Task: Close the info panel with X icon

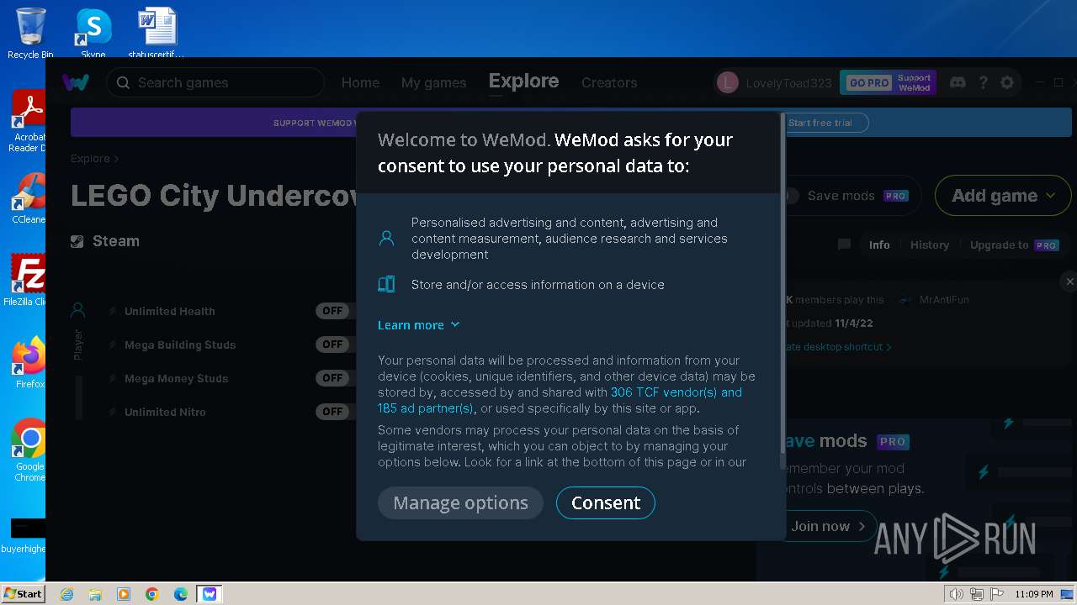Action: (1069, 281)
